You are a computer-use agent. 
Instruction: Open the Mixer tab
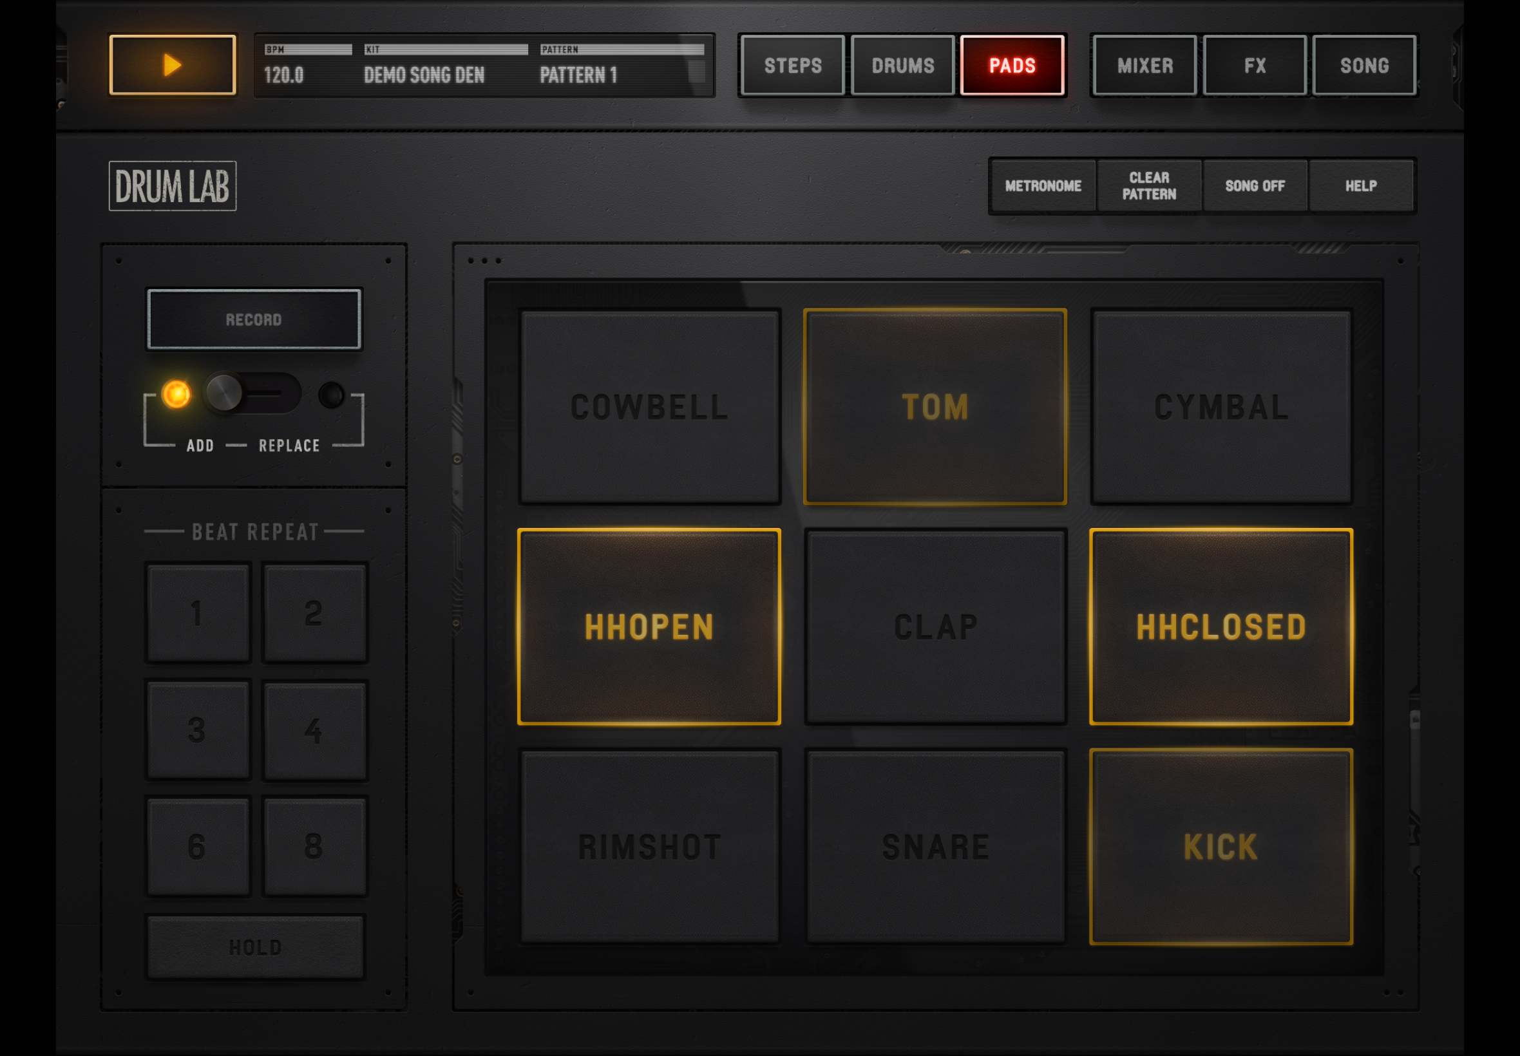[1145, 66]
